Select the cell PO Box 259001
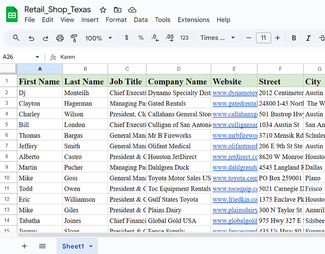 click(x=280, y=178)
